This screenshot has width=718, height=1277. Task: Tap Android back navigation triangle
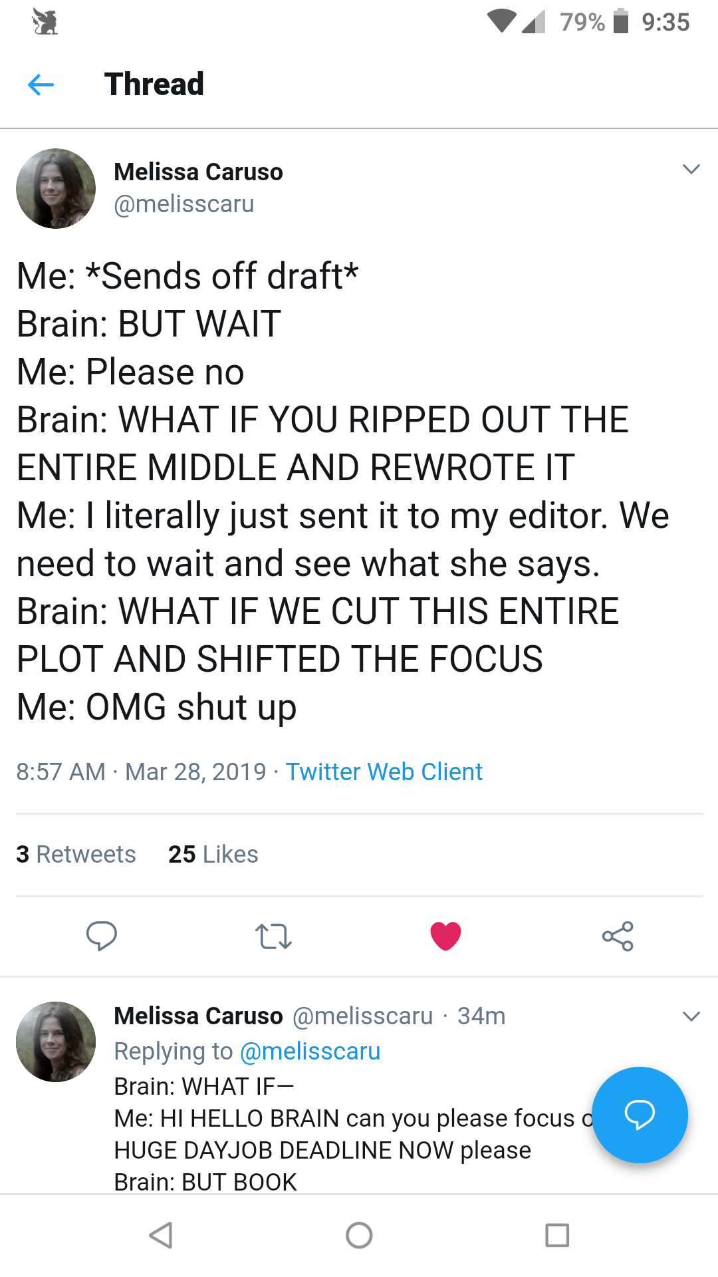161,1235
